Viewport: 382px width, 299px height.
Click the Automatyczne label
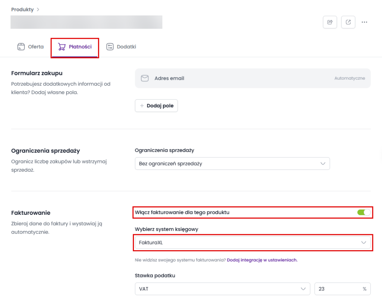(x=350, y=78)
